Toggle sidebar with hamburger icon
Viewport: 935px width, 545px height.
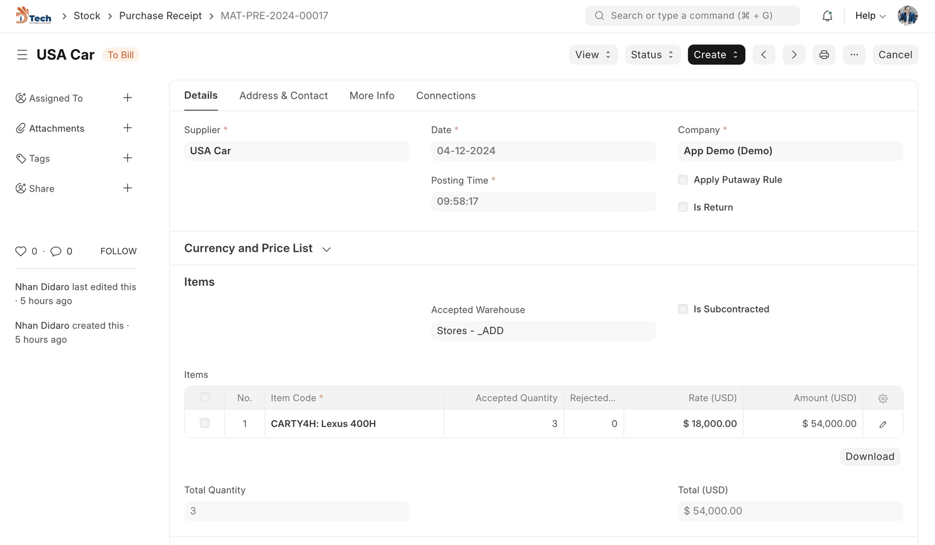tap(22, 54)
